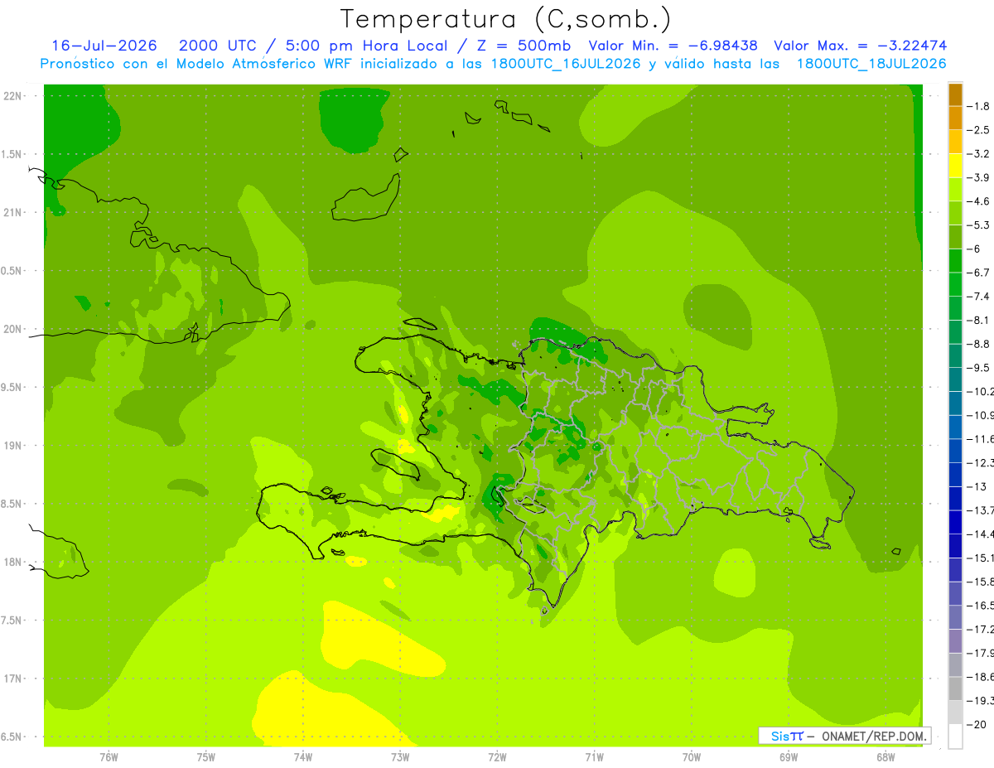Pick the green swatch between -6 and -6.7

coord(955,261)
